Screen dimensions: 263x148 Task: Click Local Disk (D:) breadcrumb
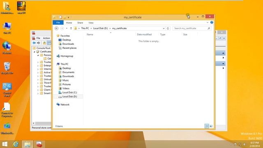tap(100, 28)
